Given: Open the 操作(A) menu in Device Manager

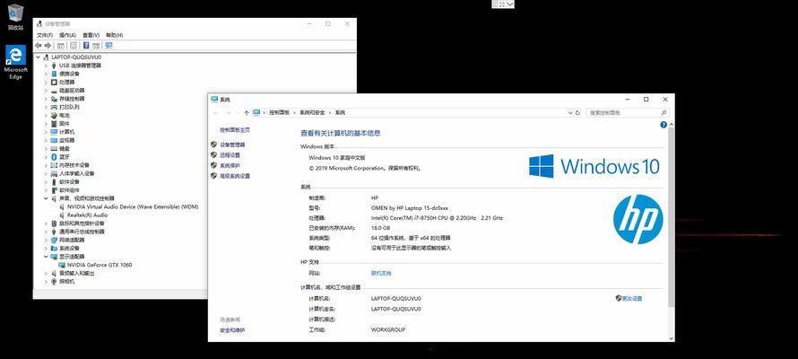Looking at the screenshot, I should click(67, 35).
